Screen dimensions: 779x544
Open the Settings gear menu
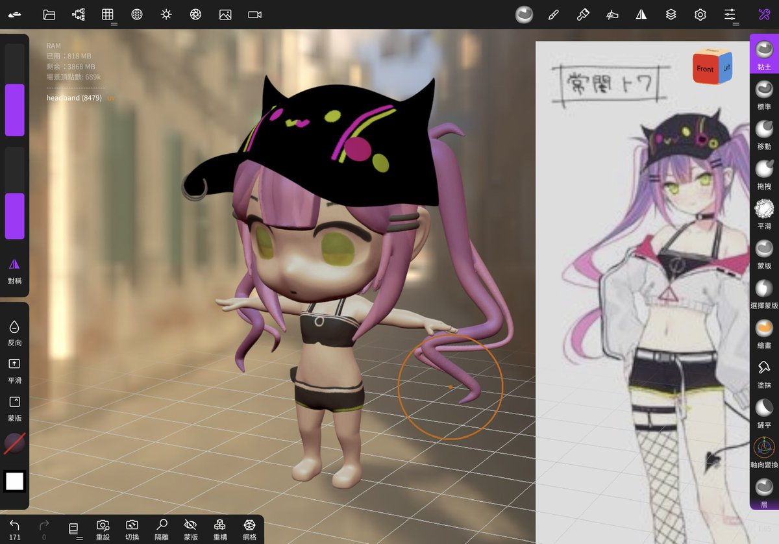[x=700, y=14]
